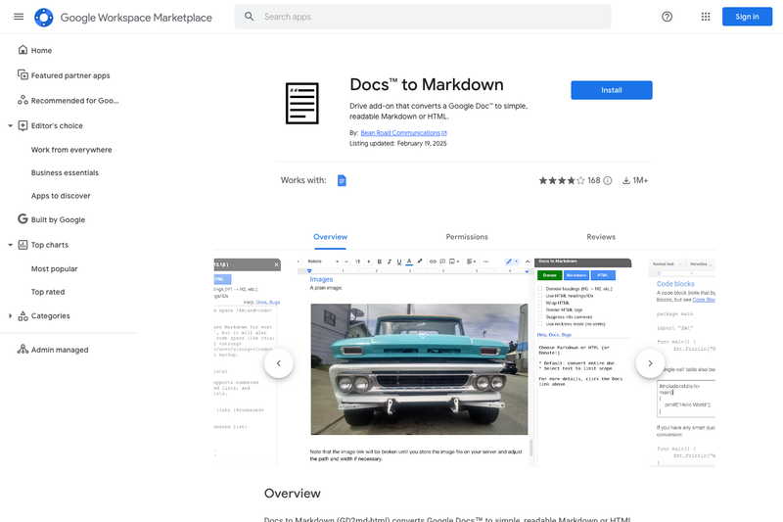Screen dimensions: 783x522
Task: Click the rating info circle icon
Action: click(607, 180)
